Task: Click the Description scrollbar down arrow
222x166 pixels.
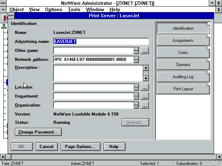Action: [x=146, y=79]
